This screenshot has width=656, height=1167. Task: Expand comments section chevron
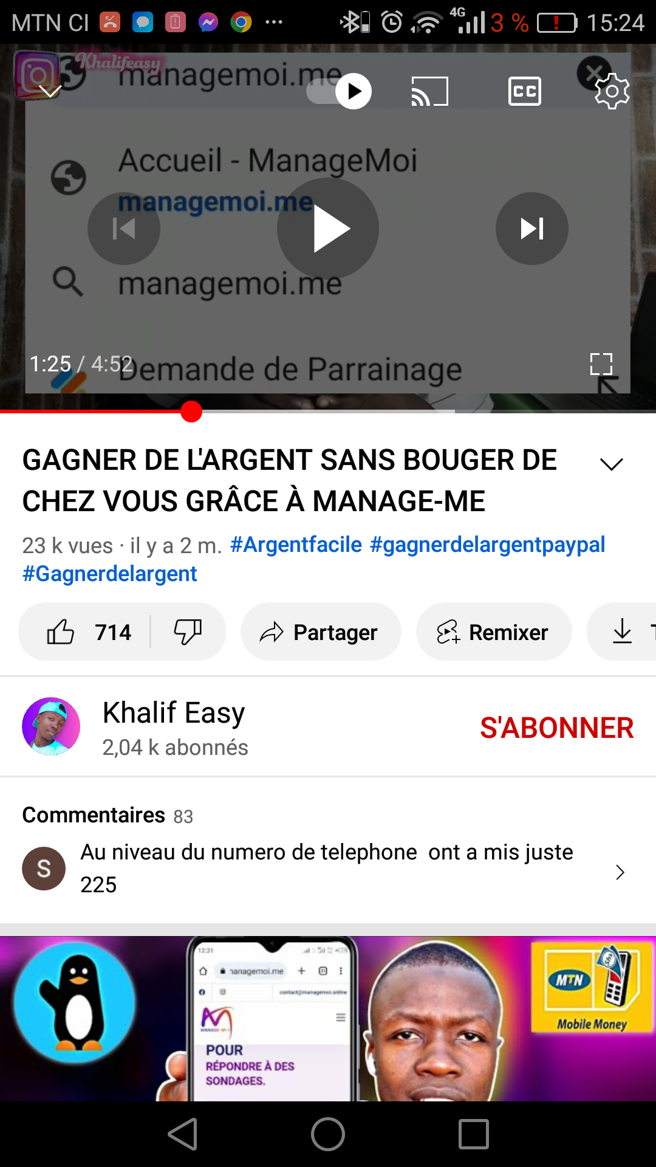620,872
